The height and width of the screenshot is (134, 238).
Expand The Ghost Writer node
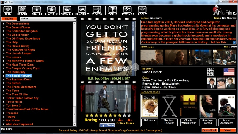coord(4,35)
